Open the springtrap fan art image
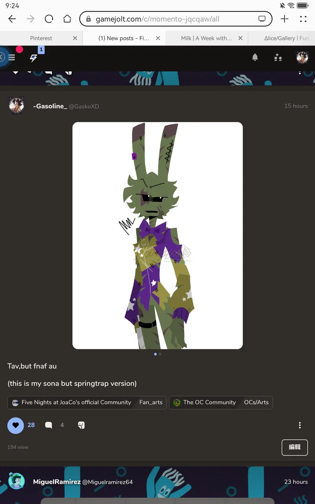Image resolution: width=315 pixels, height=504 pixels. pyautogui.click(x=157, y=236)
